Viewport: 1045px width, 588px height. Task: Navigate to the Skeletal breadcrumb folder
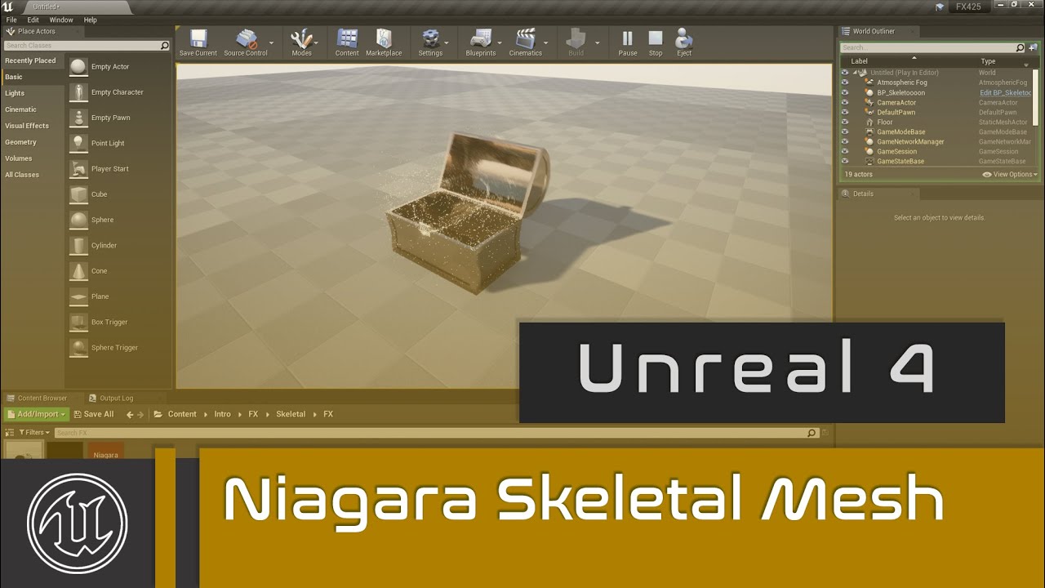click(x=291, y=415)
